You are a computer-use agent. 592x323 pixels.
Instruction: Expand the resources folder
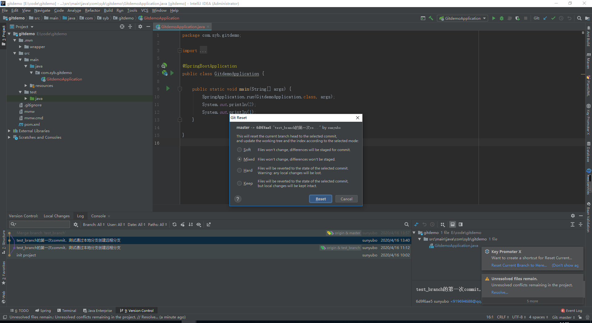pos(26,86)
